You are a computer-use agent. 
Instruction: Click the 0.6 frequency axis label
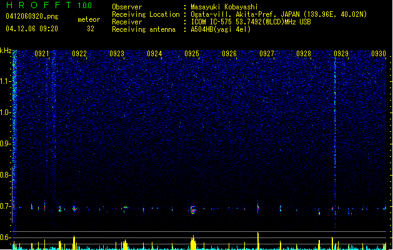tap(5, 237)
